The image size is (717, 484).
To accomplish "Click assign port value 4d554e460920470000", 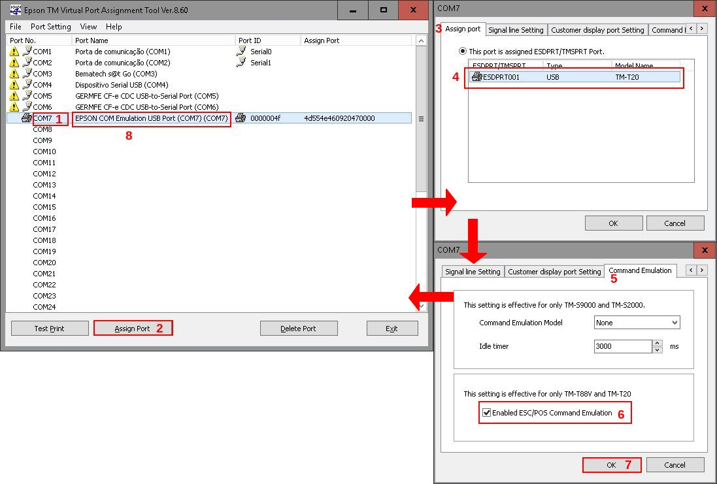I will pyautogui.click(x=339, y=118).
